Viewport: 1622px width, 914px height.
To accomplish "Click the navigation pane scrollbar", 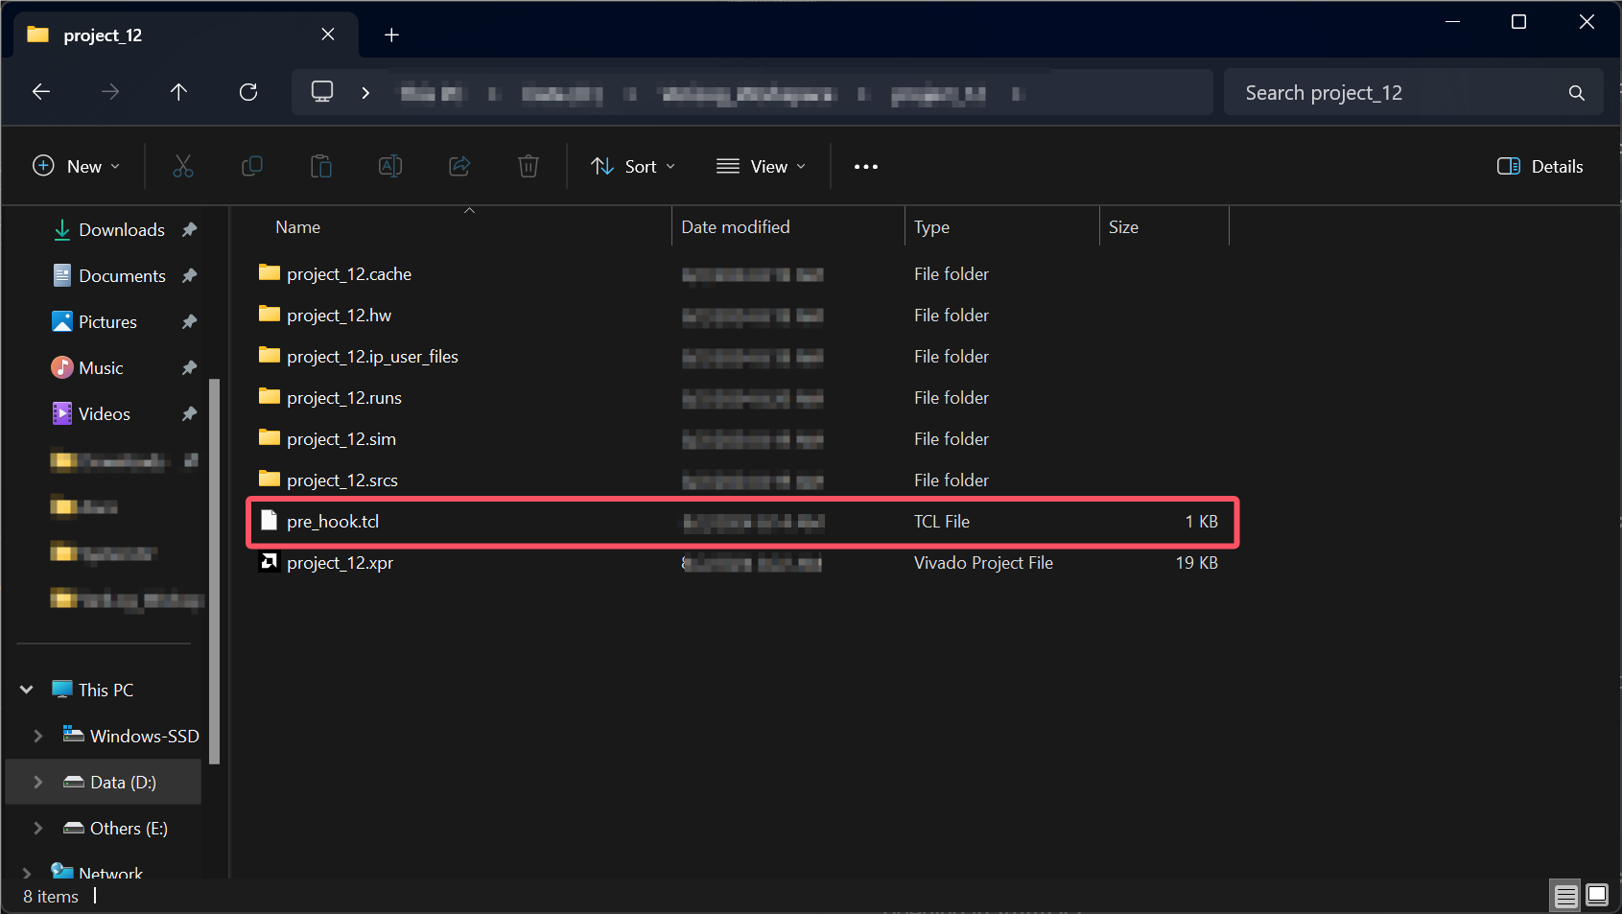I will pos(215,571).
